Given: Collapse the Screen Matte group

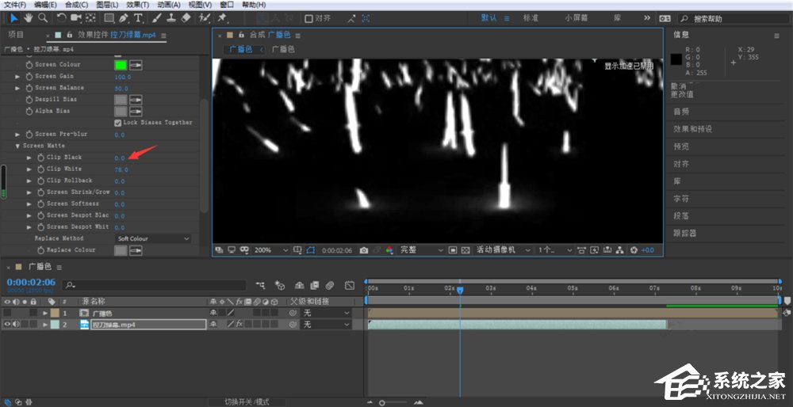Looking at the screenshot, I should tap(17, 146).
